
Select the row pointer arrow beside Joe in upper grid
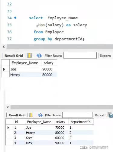[x=4, y=69]
